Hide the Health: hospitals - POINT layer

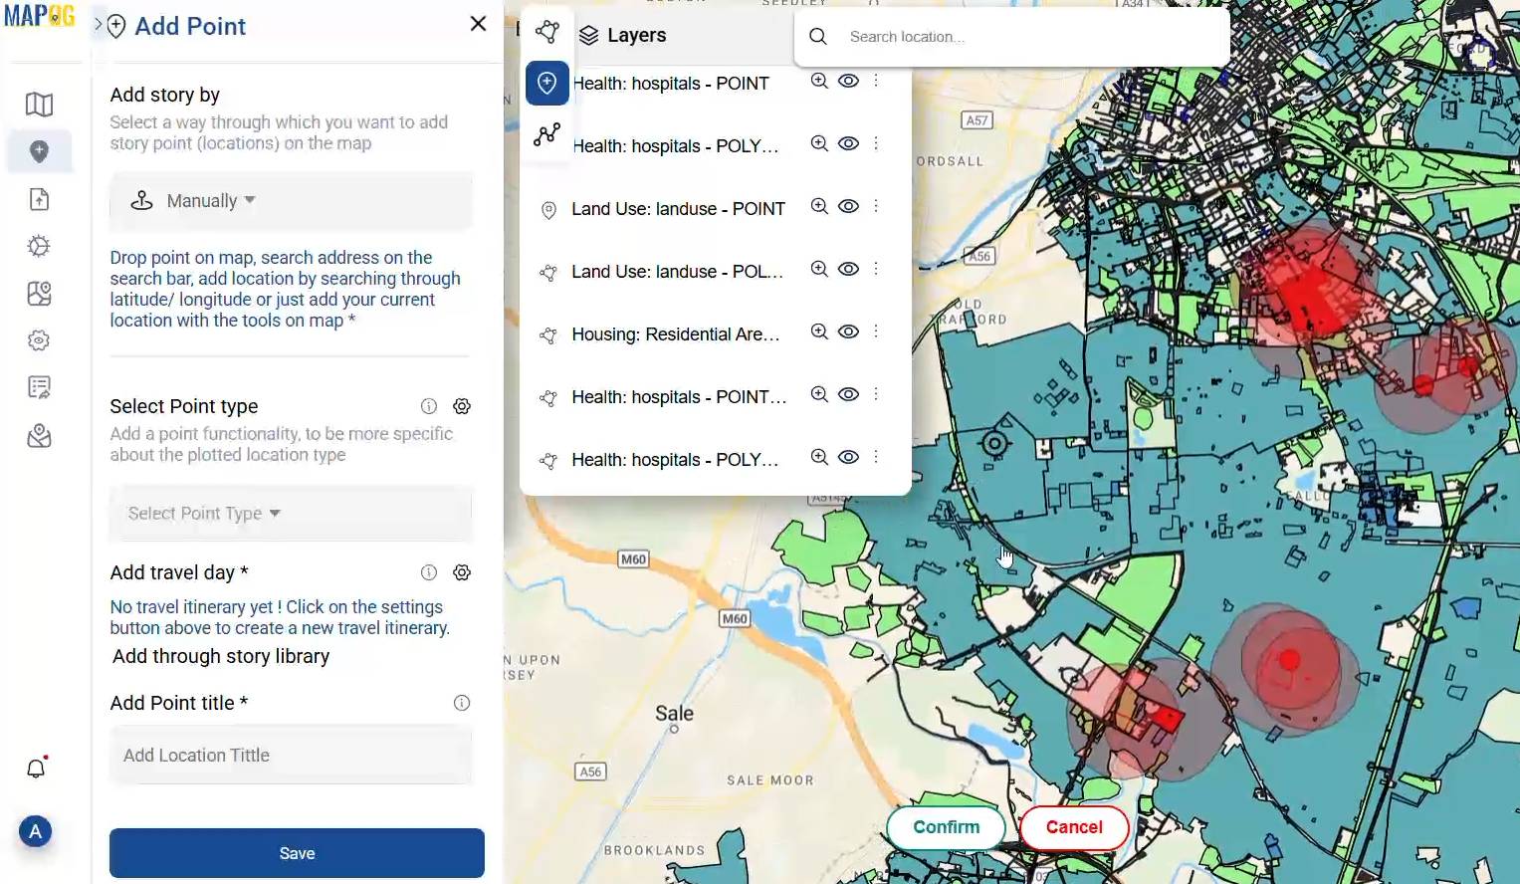[848, 81]
